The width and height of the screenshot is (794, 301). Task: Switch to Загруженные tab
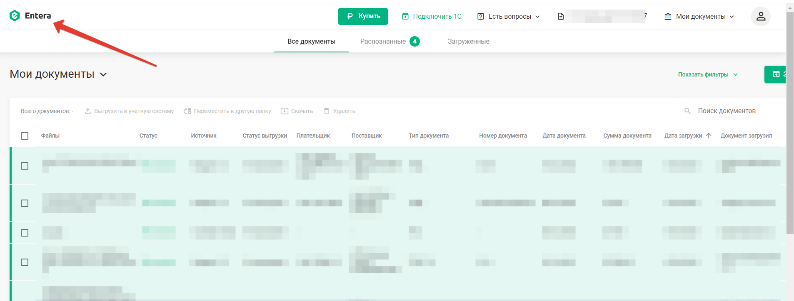pos(468,42)
